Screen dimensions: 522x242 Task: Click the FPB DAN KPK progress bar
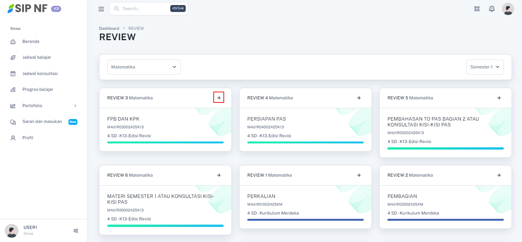[x=165, y=142]
